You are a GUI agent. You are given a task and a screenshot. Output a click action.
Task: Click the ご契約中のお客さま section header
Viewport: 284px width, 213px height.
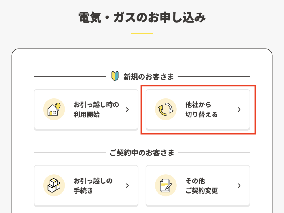click(x=142, y=153)
